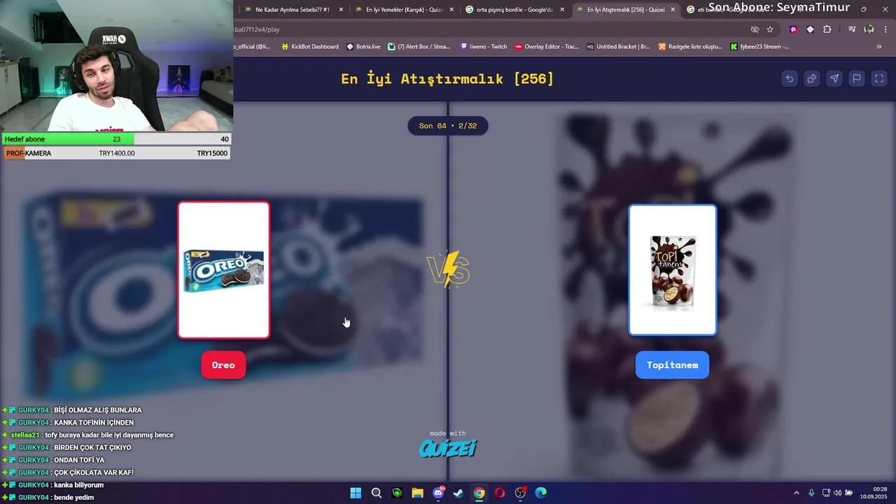Image resolution: width=896 pixels, height=504 pixels.
Task: Open the Windows Start menu
Action: 356,493
